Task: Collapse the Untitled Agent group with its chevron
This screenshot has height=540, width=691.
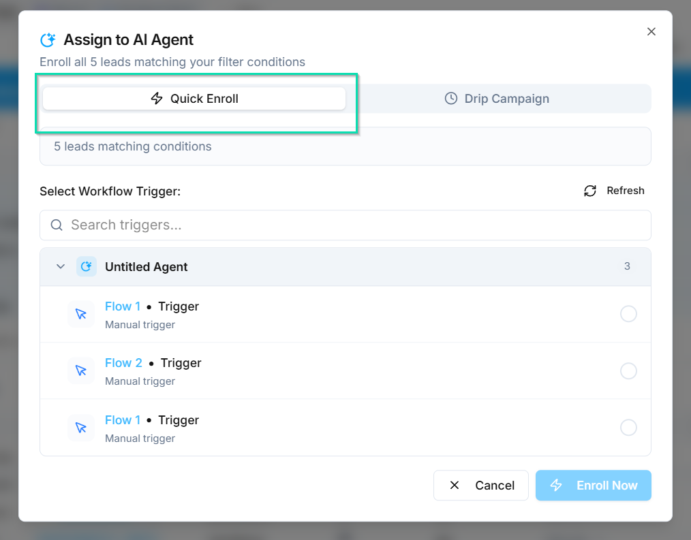Action: 60,267
